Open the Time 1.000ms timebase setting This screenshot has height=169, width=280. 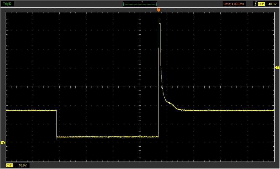point(234,4)
